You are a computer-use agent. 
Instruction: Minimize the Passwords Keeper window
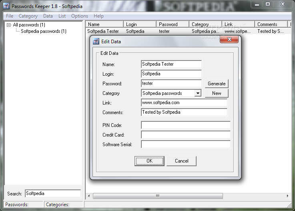(257, 4)
